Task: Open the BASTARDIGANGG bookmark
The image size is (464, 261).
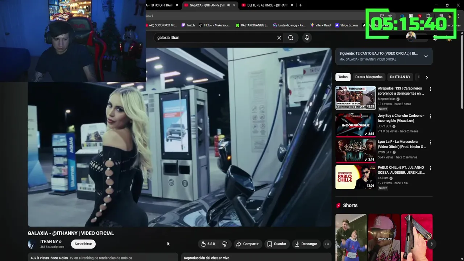Action: point(252,25)
